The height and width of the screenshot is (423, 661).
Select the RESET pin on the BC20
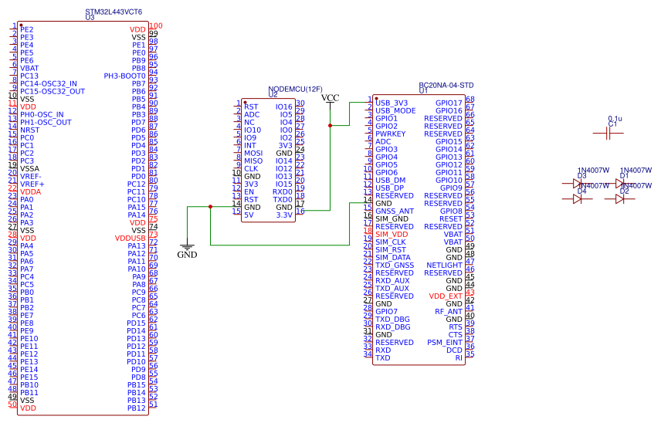coord(451,218)
